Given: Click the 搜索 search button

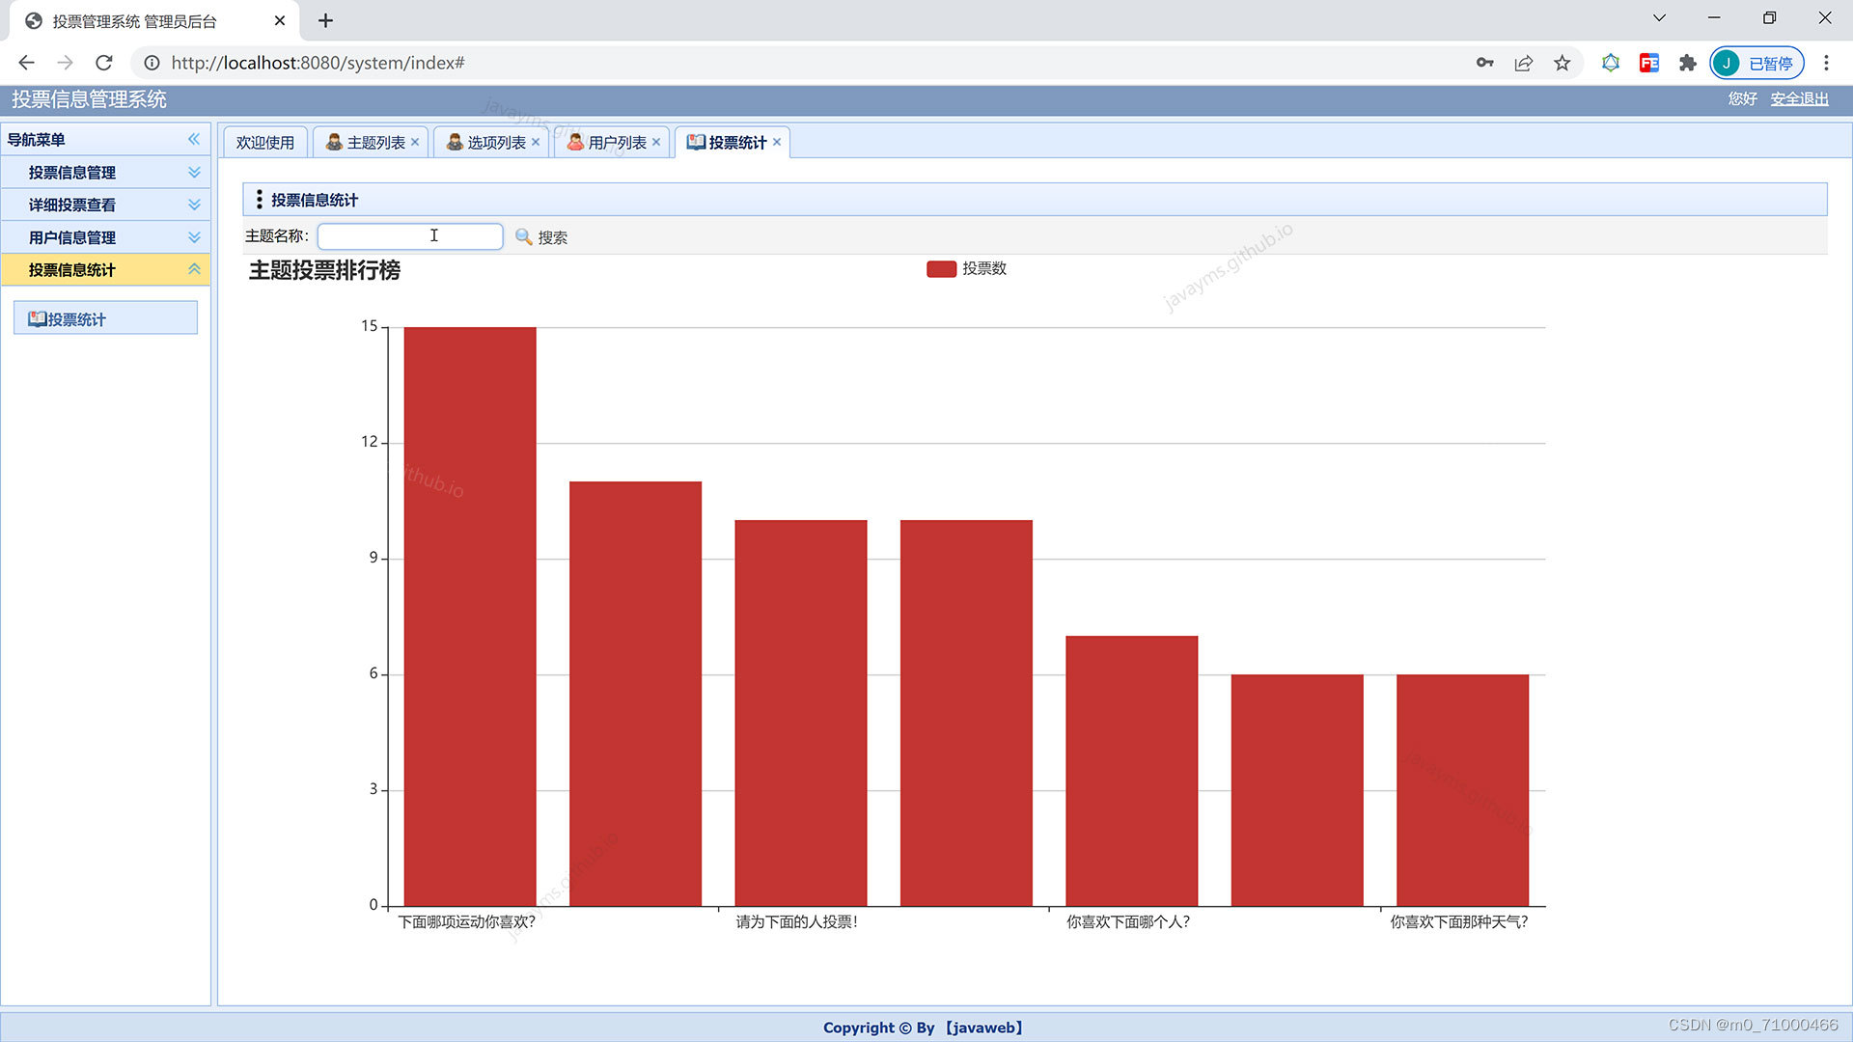Looking at the screenshot, I should pyautogui.click(x=541, y=237).
